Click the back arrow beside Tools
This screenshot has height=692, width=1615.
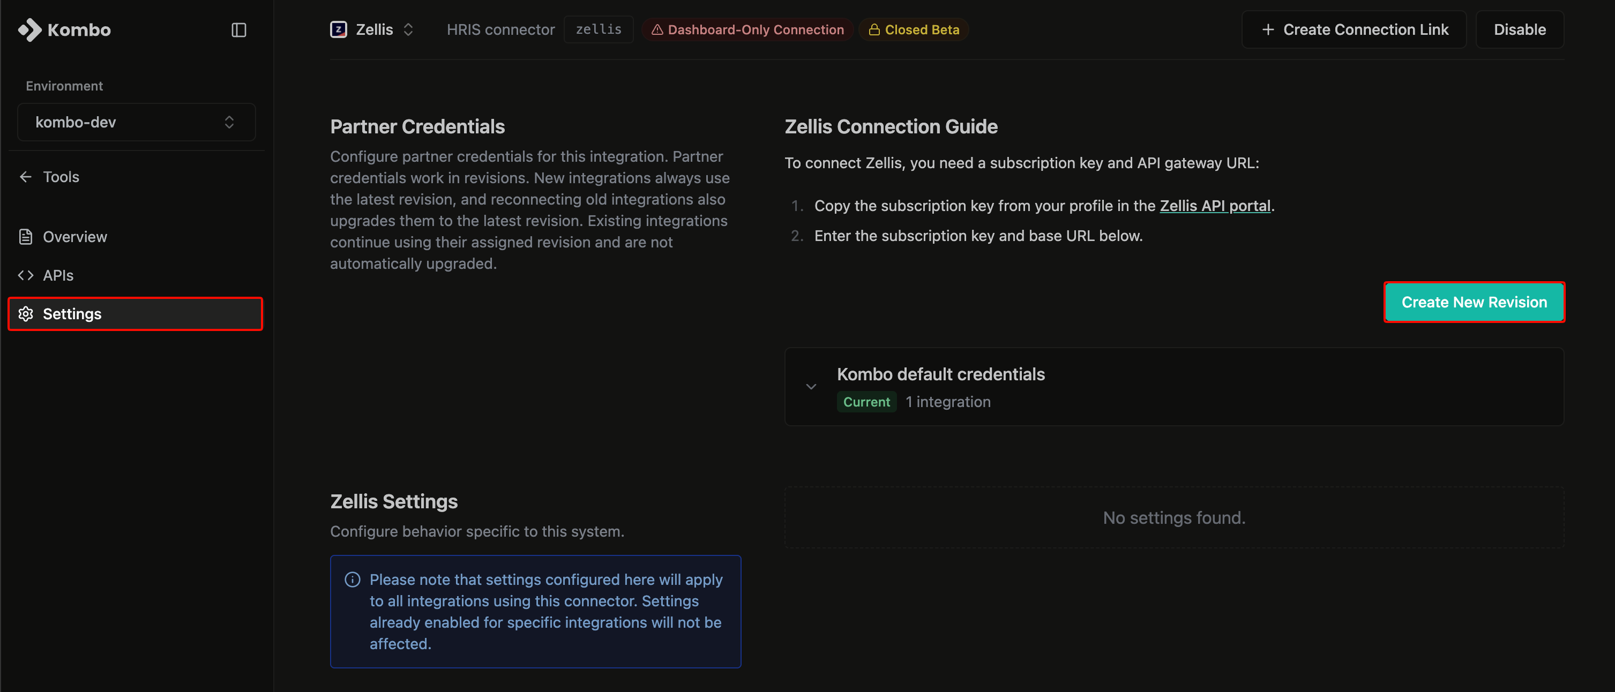[x=26, y=177]
